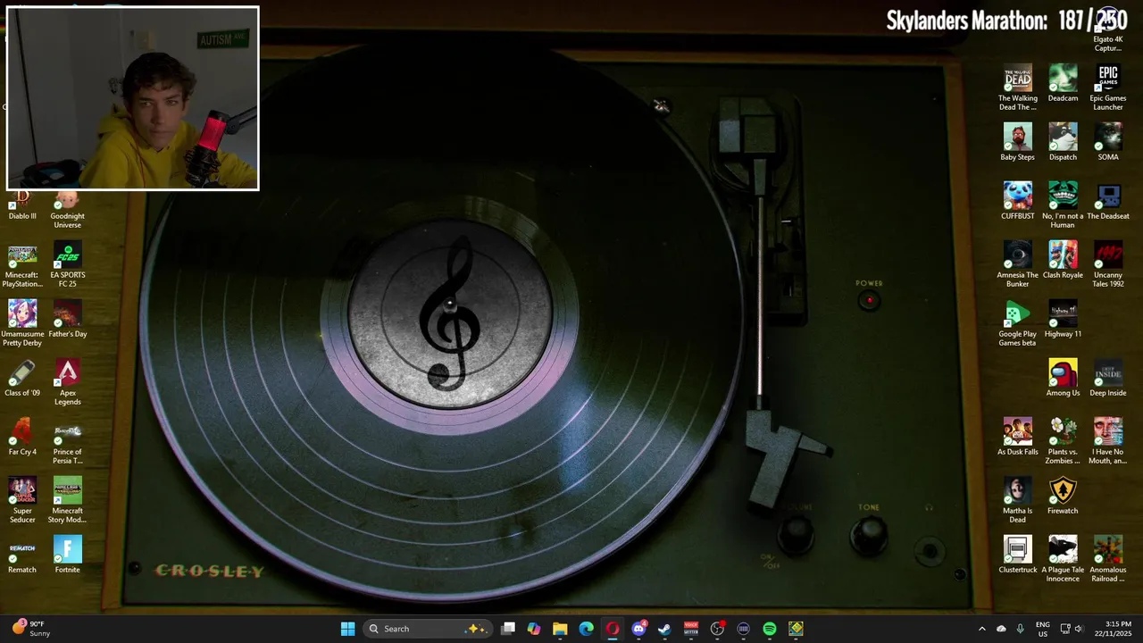Select Uncanny Tales 1992 icon
Screen dimensions: 1143x643
1108,264
